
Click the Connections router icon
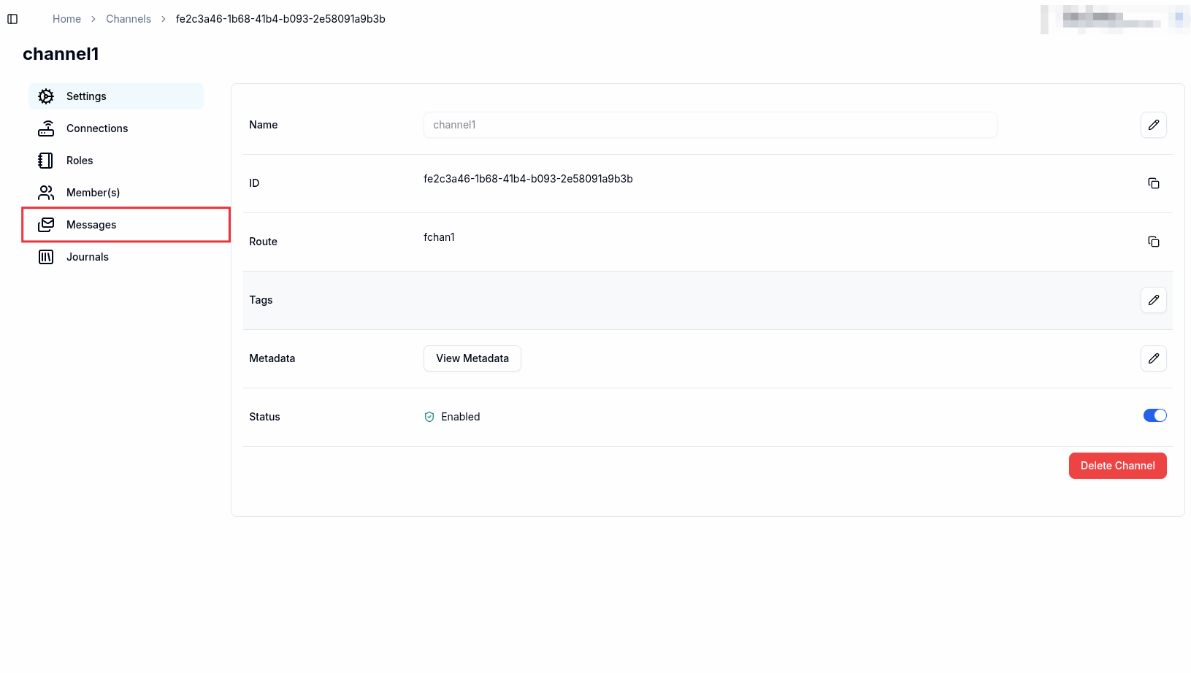[46, 128]
